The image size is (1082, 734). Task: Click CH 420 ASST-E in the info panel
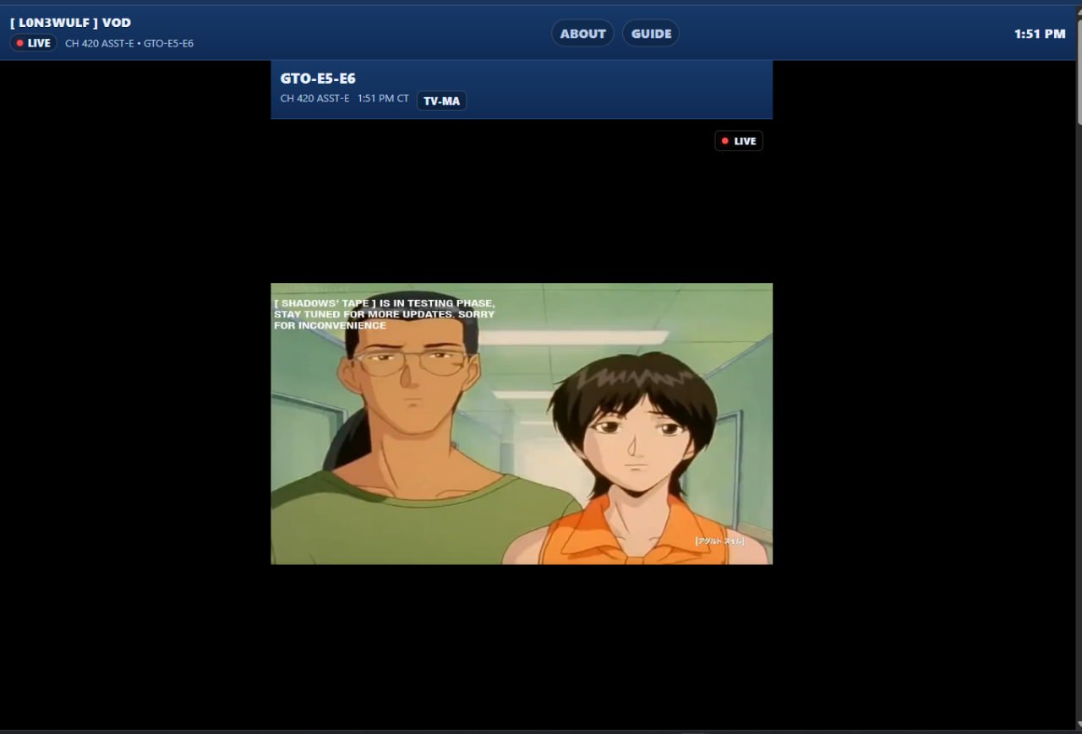[x=314, y=99]
